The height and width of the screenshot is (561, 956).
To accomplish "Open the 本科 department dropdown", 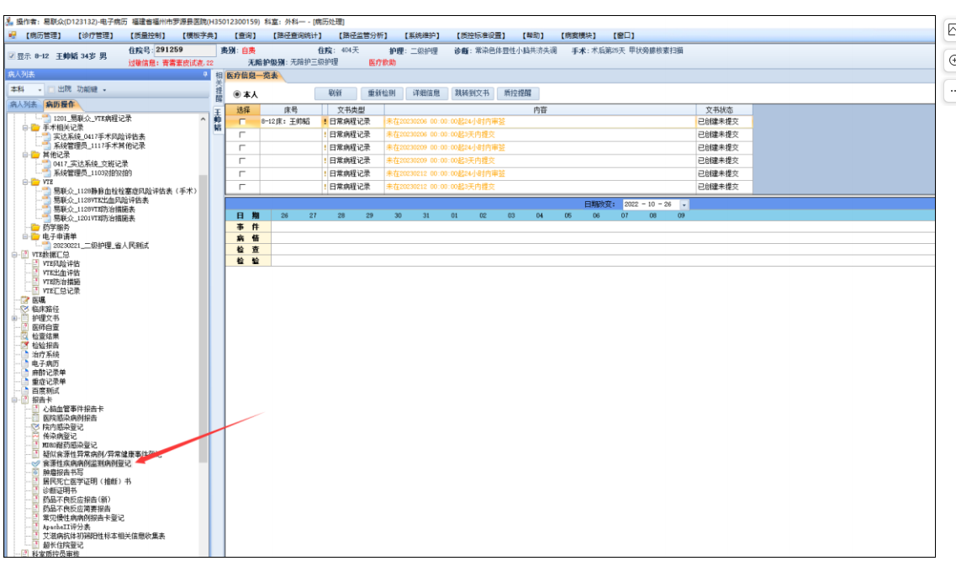I will (x=40, y=90).
